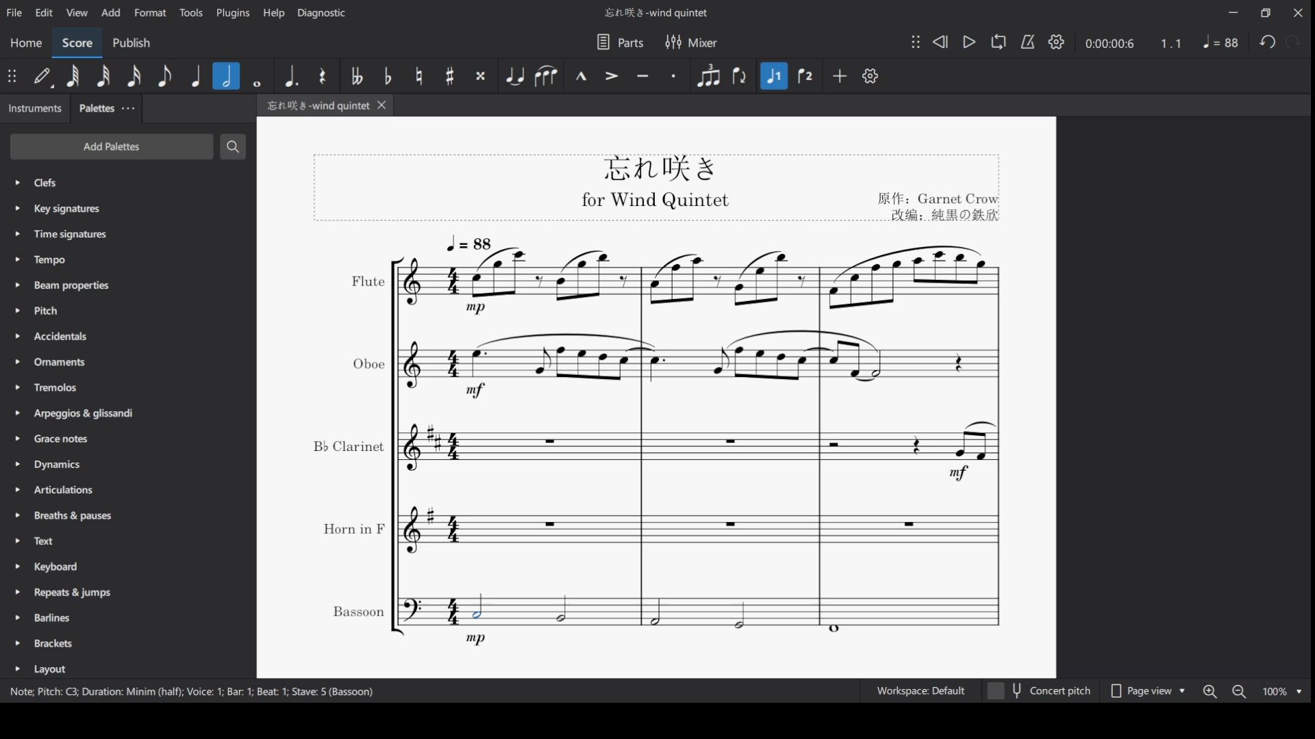1315x739 pixels.
Task: Zoom out of the score
Action: [1239, 692]
